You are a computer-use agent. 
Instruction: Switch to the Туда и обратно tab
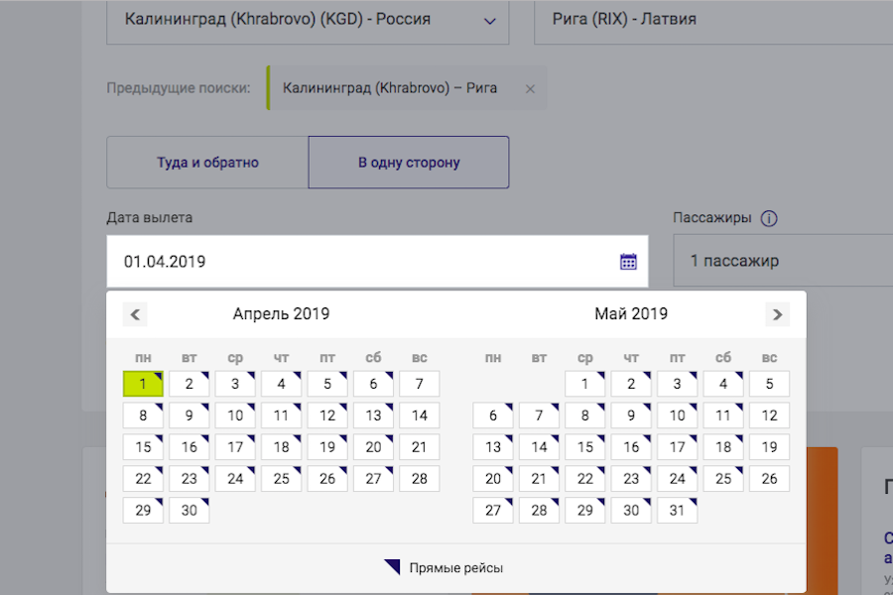pyautogui.click(x=205, y=162)
